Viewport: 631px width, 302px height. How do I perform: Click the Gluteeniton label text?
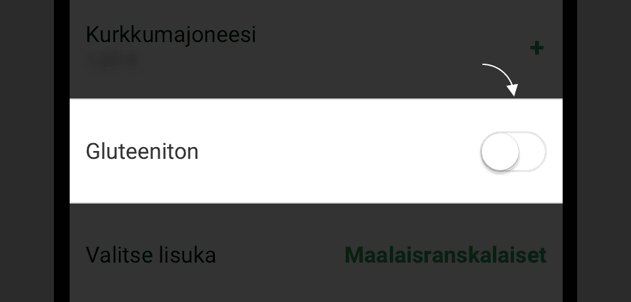click(142, 152)
